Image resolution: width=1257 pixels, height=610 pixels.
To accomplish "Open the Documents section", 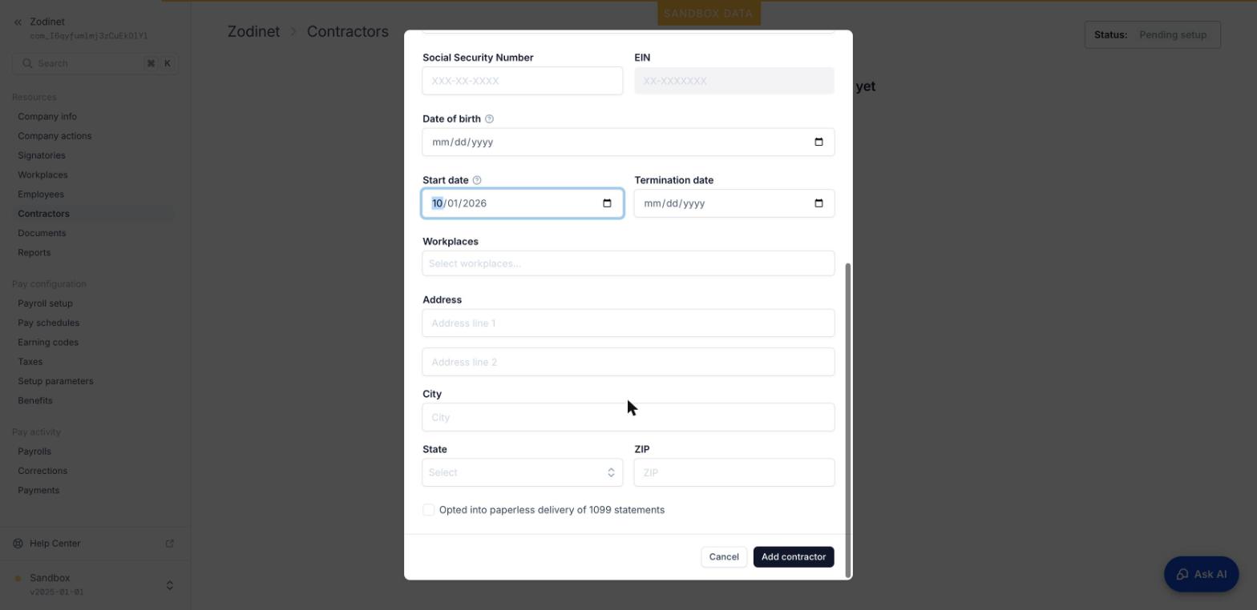I will 42,233.
